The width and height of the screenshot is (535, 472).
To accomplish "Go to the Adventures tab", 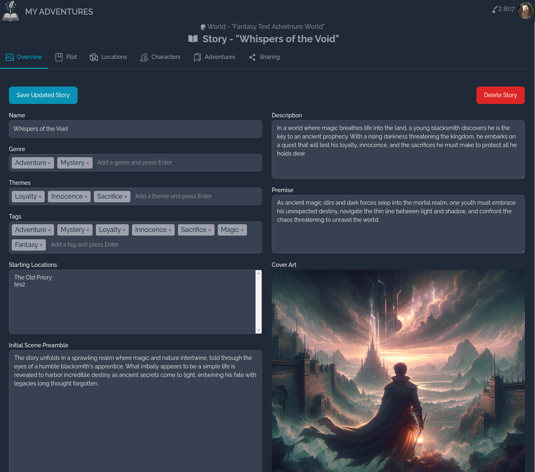I will pyautogui.click(x=214, y=57).
